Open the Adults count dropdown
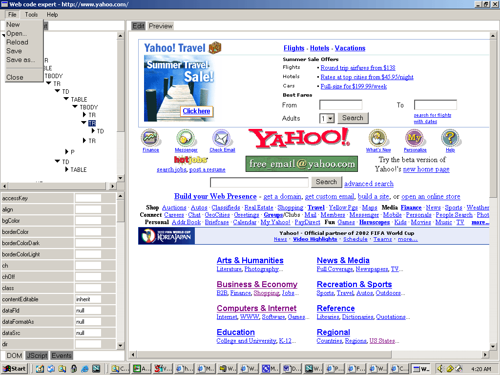Viewport: 500px width, 375px height. (x=331, y=119)
